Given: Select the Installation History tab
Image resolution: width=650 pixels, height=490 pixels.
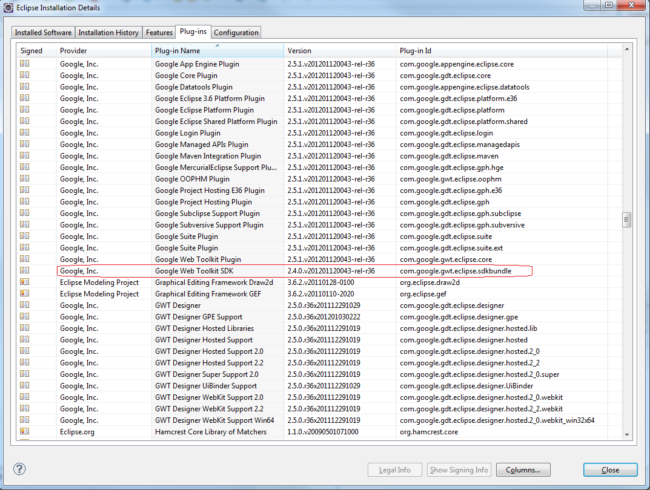Looking at the screenshot, I should coord(108,32).
